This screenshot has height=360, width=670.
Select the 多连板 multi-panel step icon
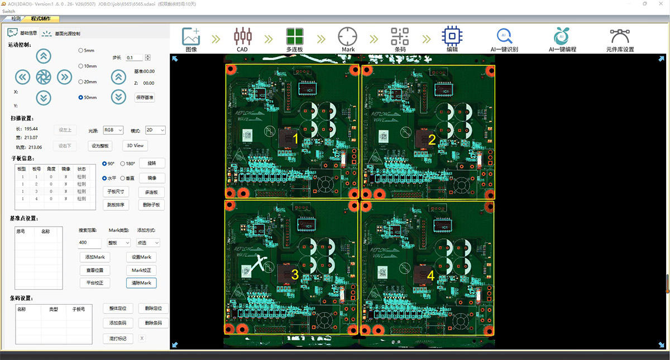click(x=294, y=36)
